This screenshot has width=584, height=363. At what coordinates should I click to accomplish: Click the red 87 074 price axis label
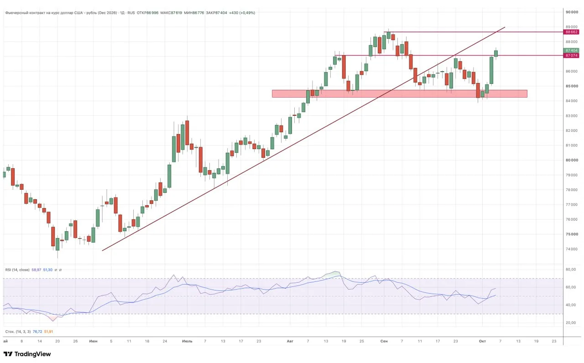(571, 56)
